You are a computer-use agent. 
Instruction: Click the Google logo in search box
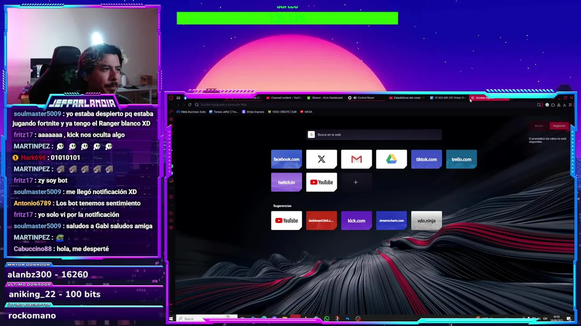[x=311, y=134]
